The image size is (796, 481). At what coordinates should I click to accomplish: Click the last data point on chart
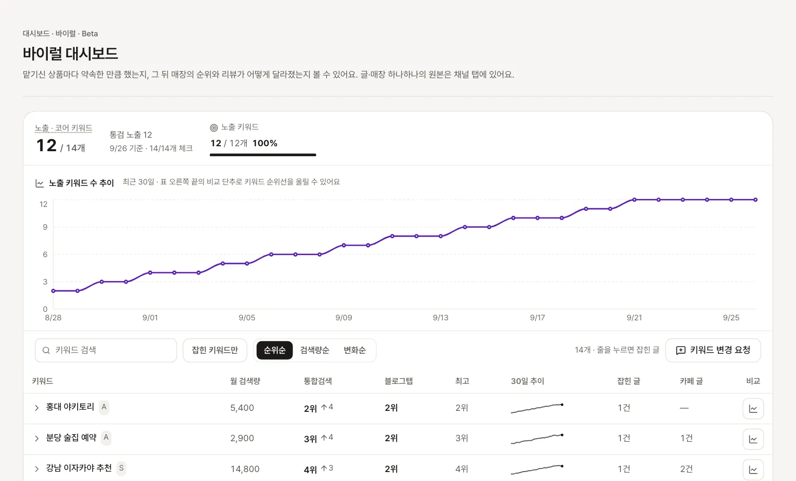tap(755, 200)
